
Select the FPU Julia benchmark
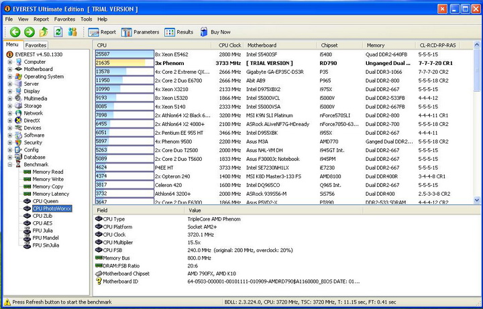point(42,231)
